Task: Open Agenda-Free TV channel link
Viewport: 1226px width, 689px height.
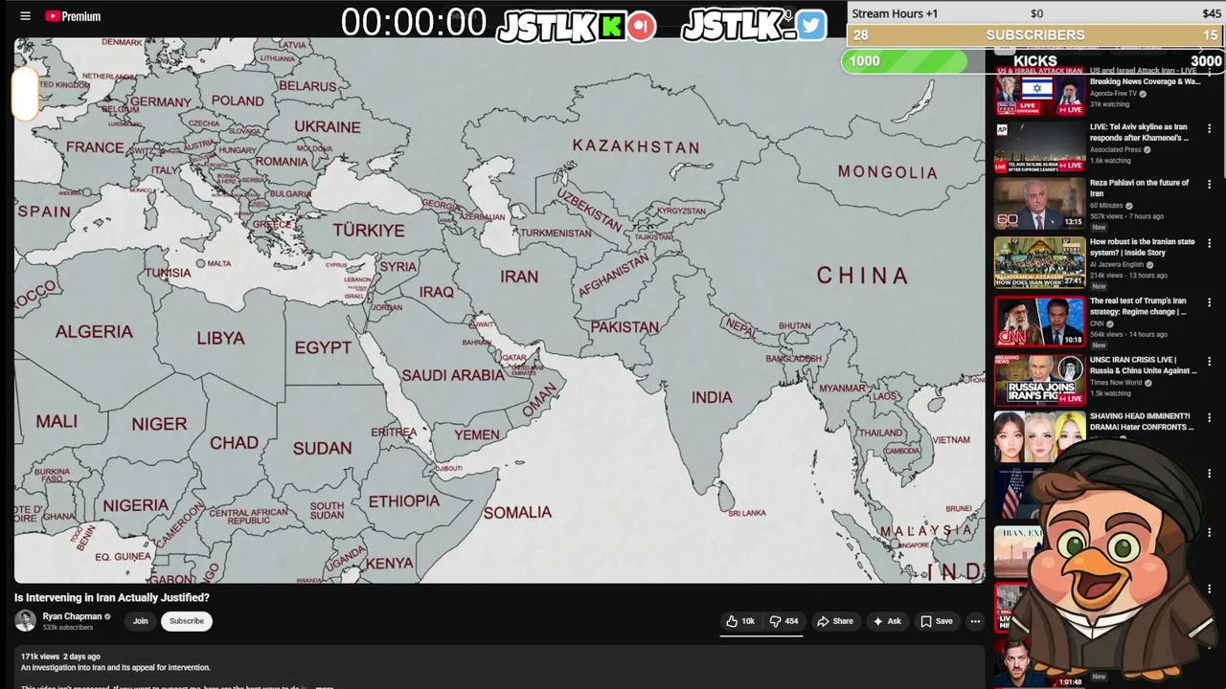Action: pos(1113,94)
